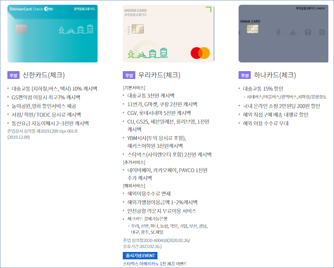Click the 체크카드 결제가능은행 line
Screen dimensions: 334x268
(x=147, y=219)
